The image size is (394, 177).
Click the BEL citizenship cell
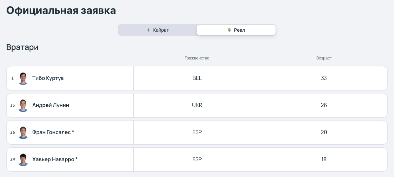point(197,78)
